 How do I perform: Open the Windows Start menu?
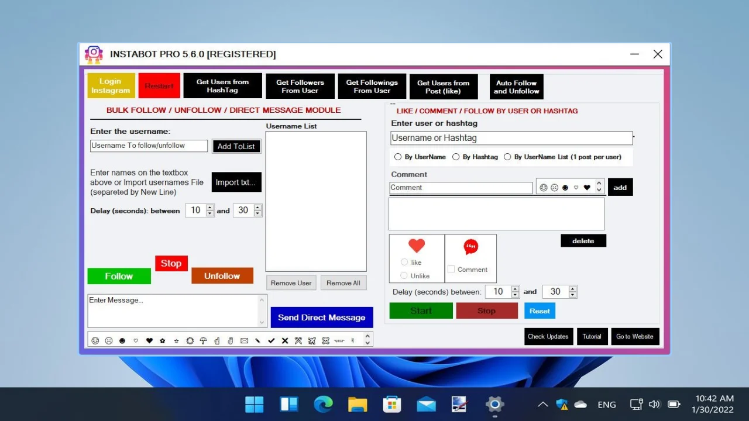pyautogui.click(x=255, y=404)
